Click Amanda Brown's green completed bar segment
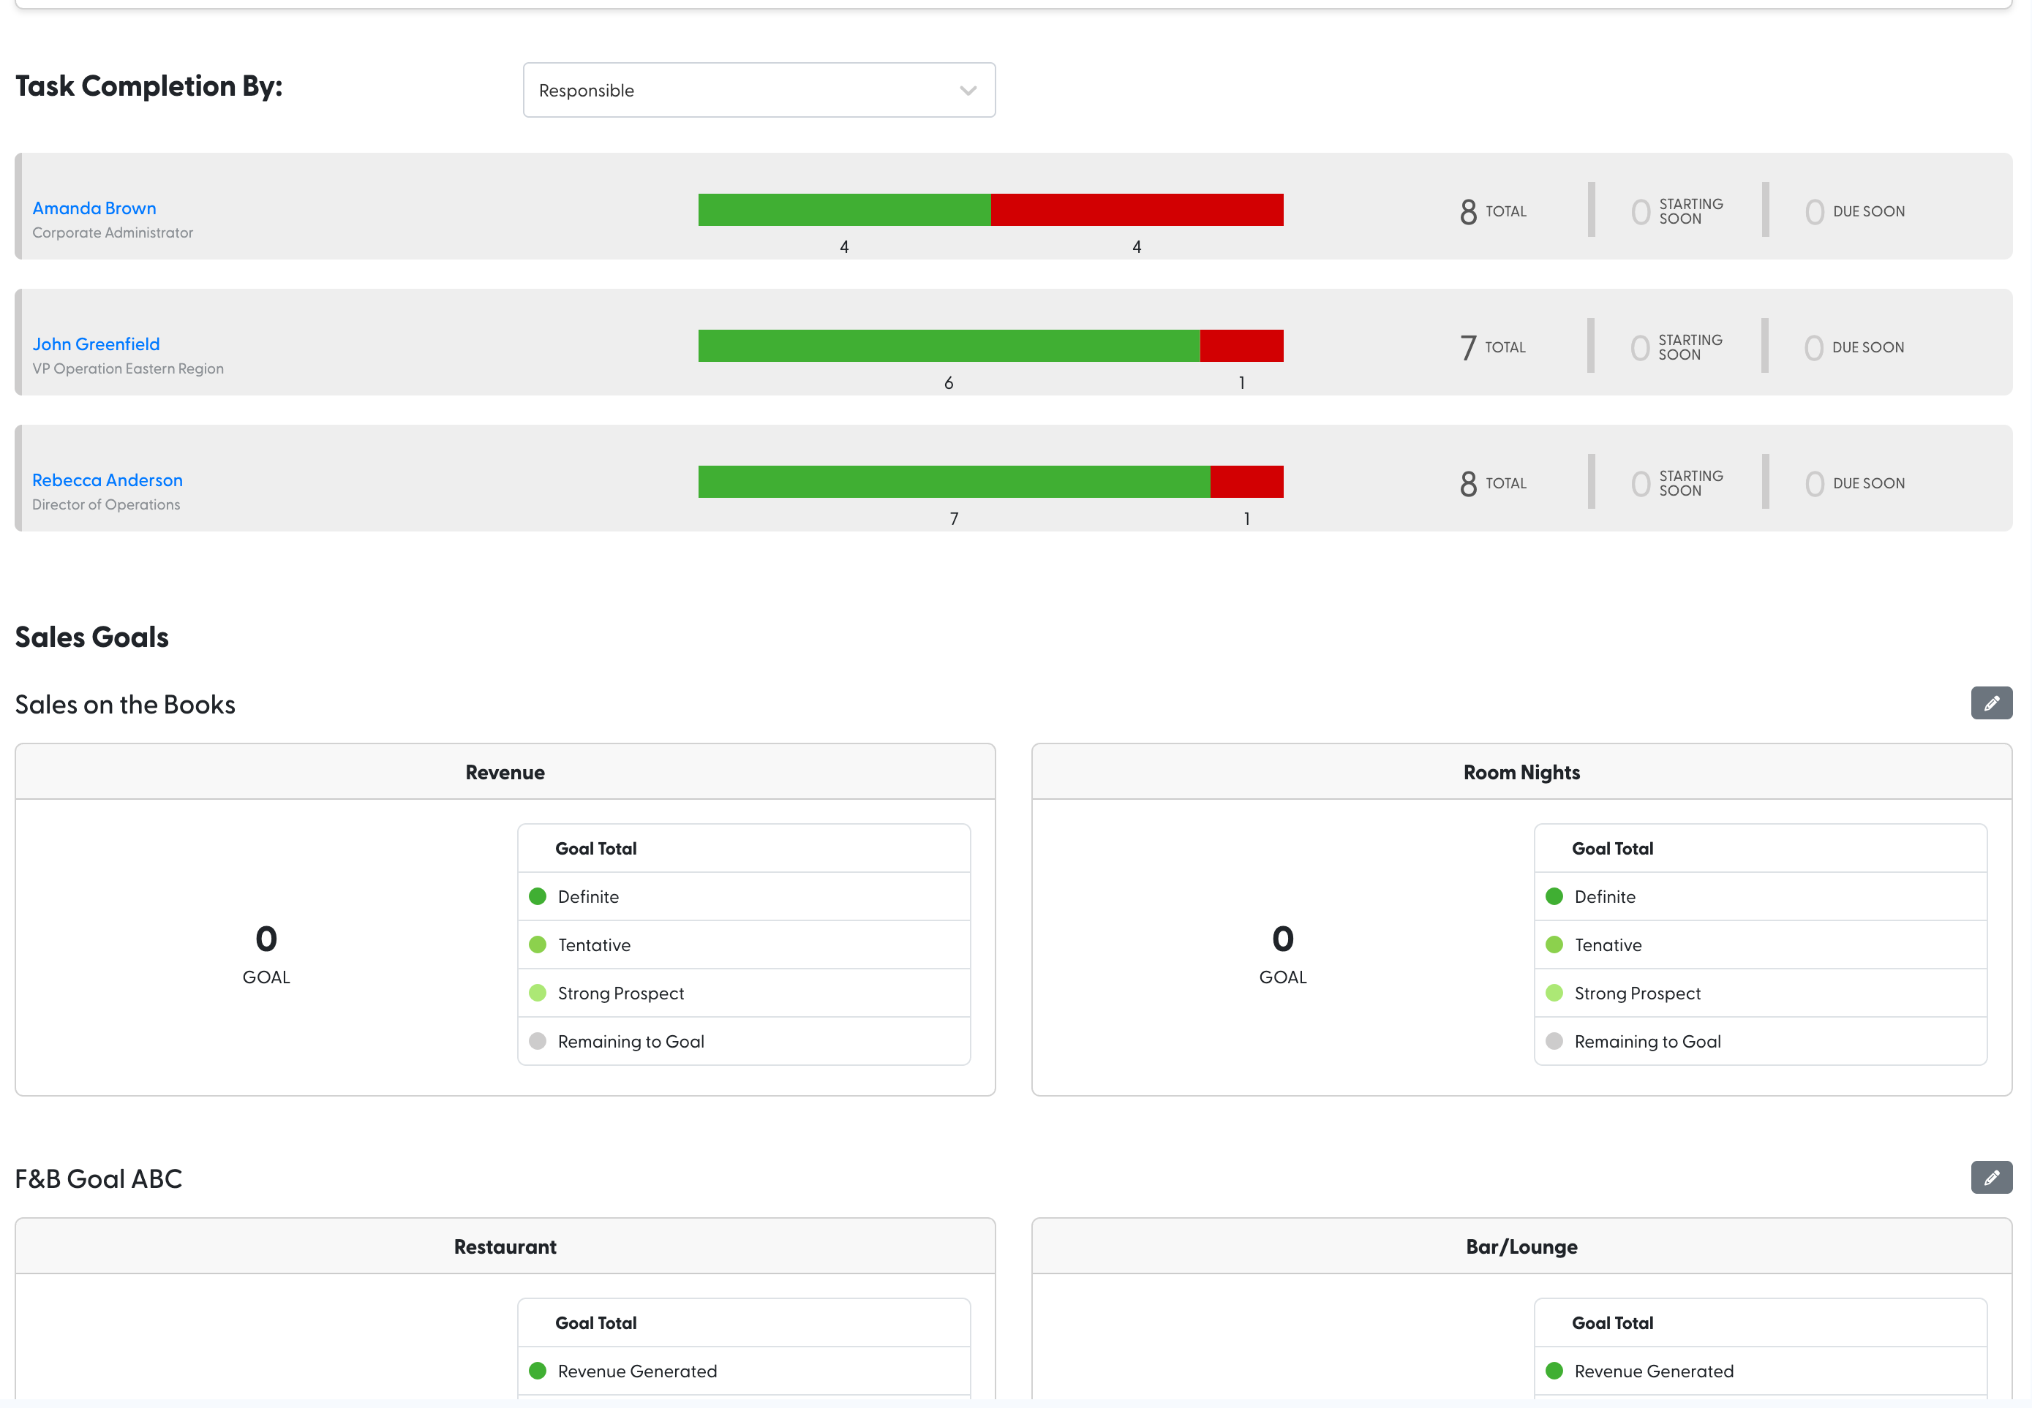This screenshot has width=2032, height=1408. pos(843,210)
